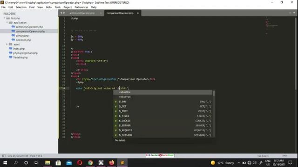Open the tab list dropdown arrow
This screenshot has width=298, height=167.
click(294, 13)
